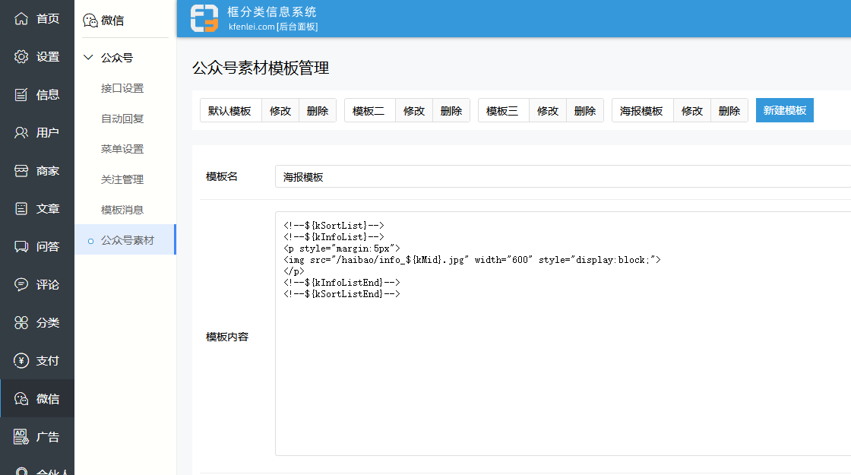Select the 默认模板 template button

[x=230, y=110]
